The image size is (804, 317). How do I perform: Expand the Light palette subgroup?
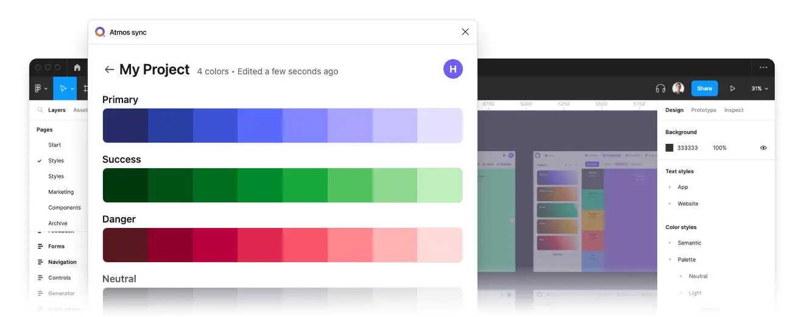point(681,293)
